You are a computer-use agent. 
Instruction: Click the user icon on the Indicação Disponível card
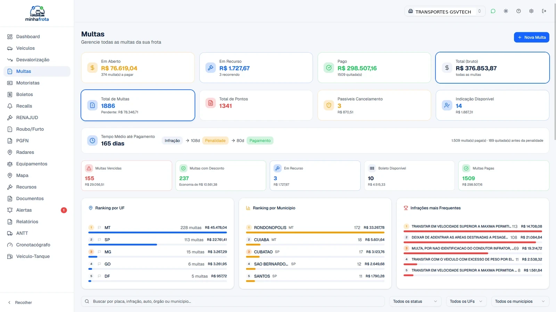[x=447, y=105]
